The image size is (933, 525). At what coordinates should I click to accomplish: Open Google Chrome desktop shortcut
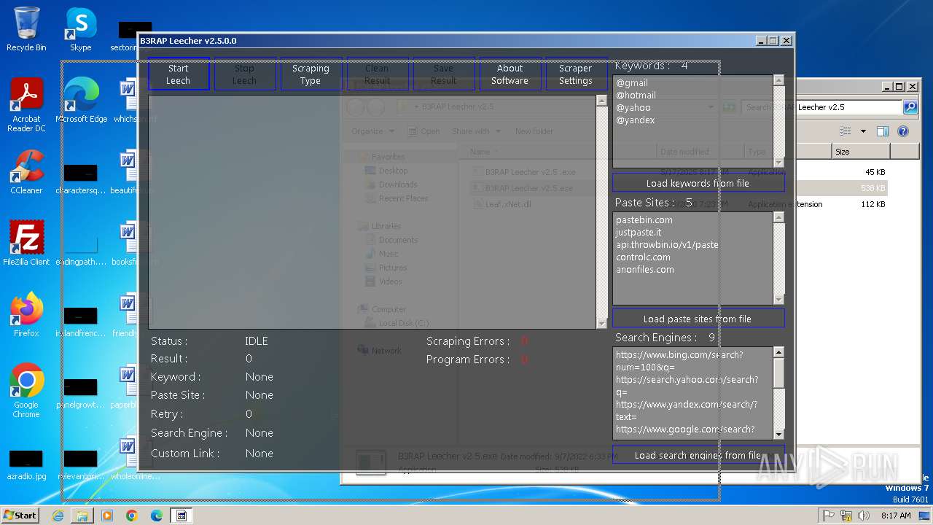point(26,390)
